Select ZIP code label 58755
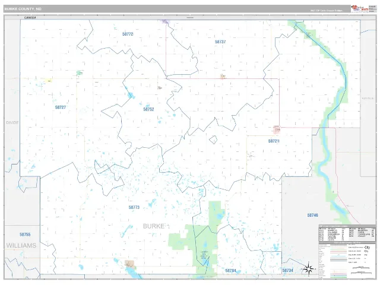 [25, 235]
